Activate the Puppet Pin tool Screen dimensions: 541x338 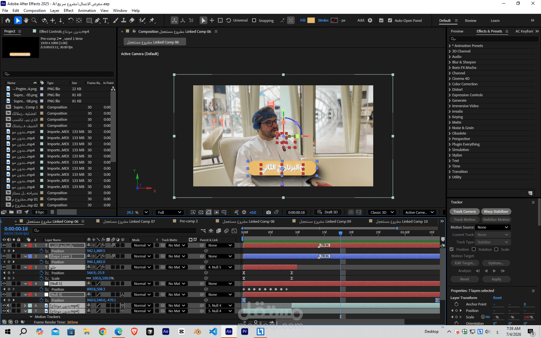152,20
